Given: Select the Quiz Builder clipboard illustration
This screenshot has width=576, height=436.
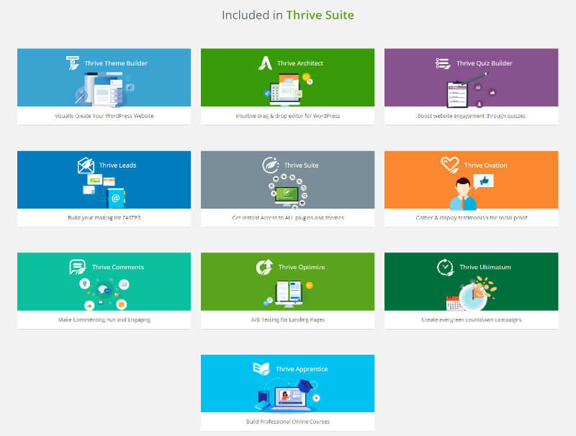Looking at the screenshot, I should 471,90.
